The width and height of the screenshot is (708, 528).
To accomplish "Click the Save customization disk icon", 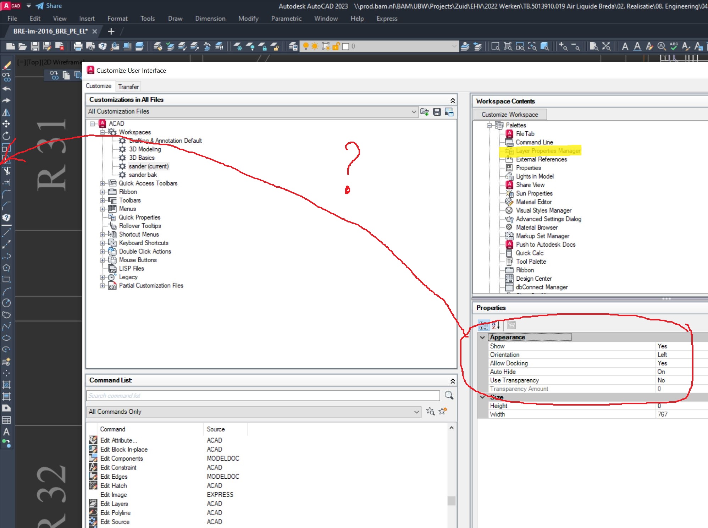I will [437, 112].
